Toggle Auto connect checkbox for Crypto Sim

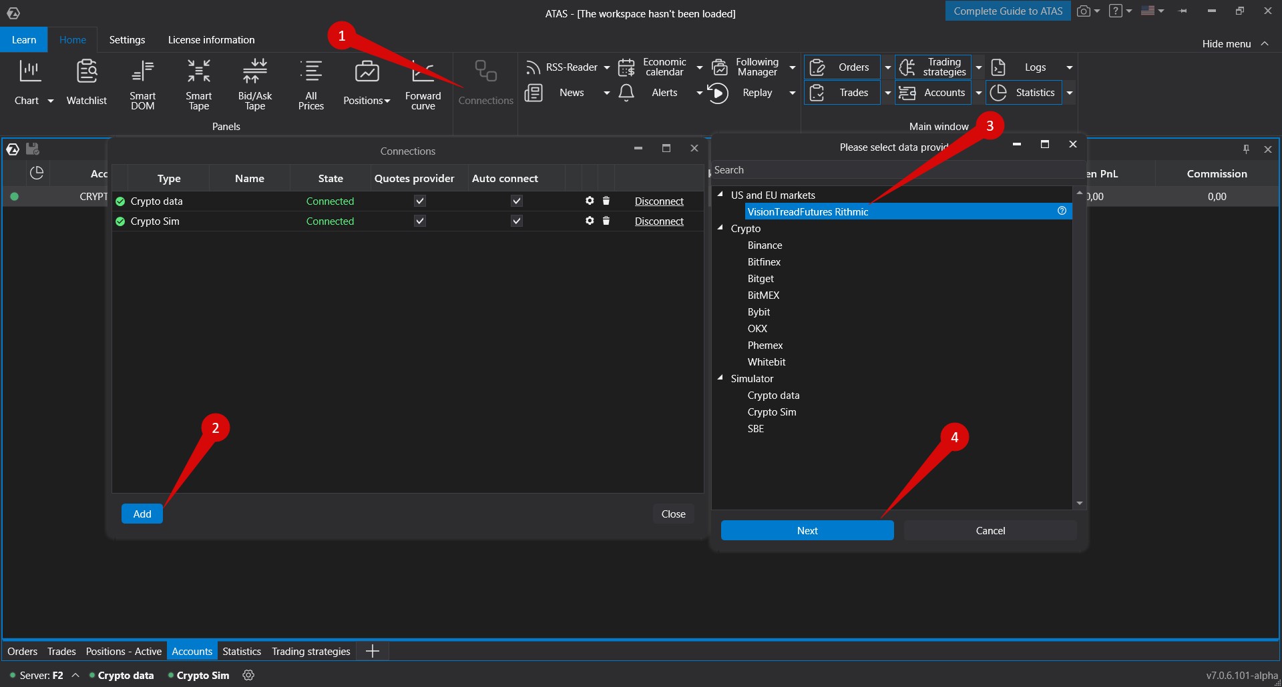516,221
